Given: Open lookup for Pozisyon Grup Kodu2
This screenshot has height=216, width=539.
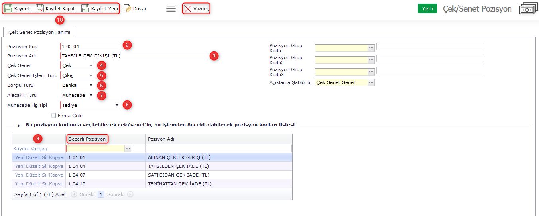Looking at the screenshot, I should [x=371, y=60].
